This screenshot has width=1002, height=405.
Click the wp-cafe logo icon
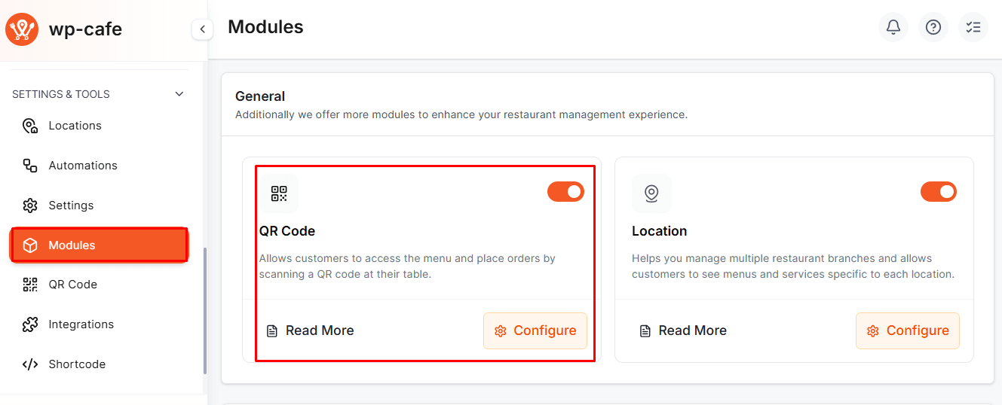point(22,29)
